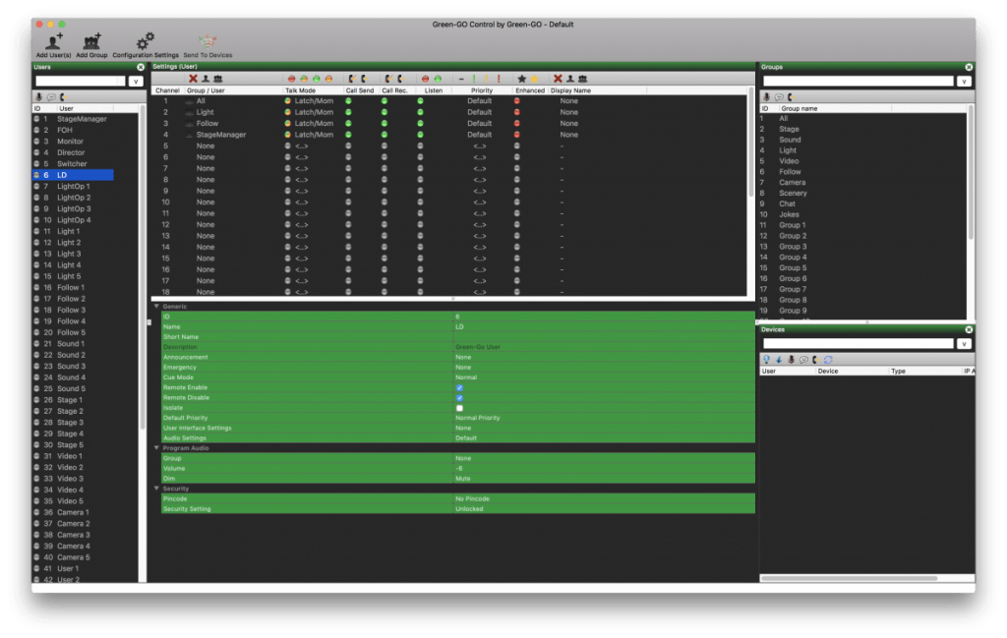This screenshot has height=638, width=1007.
Task: Toggle the Isolate checkbox
Action: point(459,408)
